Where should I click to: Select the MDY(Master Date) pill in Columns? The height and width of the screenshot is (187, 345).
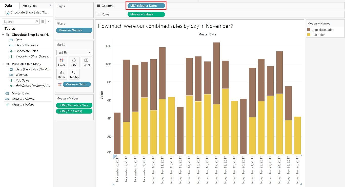146,6
